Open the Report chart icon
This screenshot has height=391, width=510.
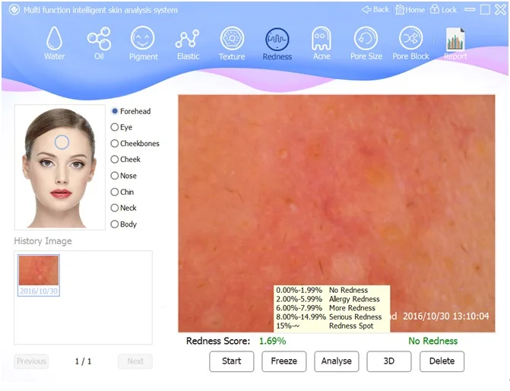(455, 39)
